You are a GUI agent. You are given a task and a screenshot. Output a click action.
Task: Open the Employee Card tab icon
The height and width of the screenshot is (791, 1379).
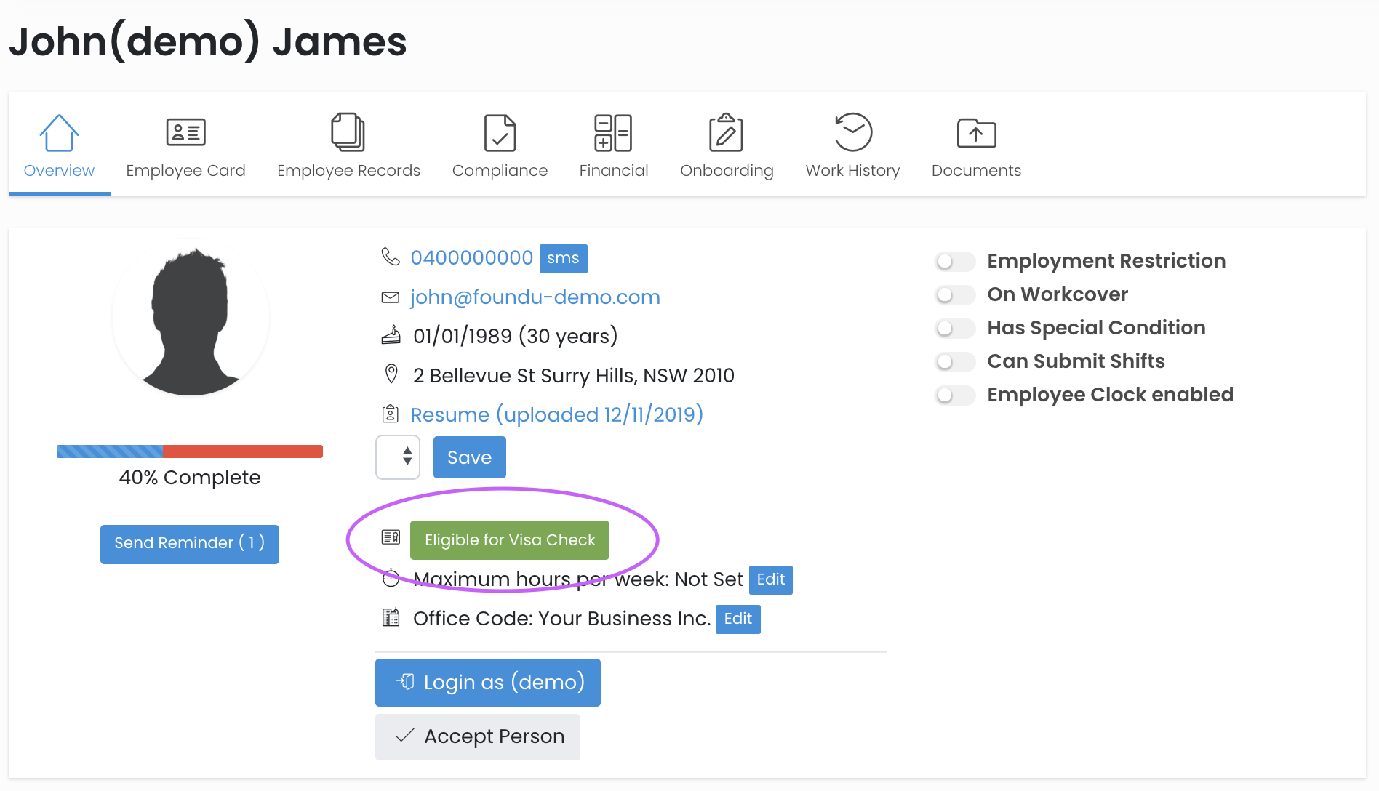(185, 132)
